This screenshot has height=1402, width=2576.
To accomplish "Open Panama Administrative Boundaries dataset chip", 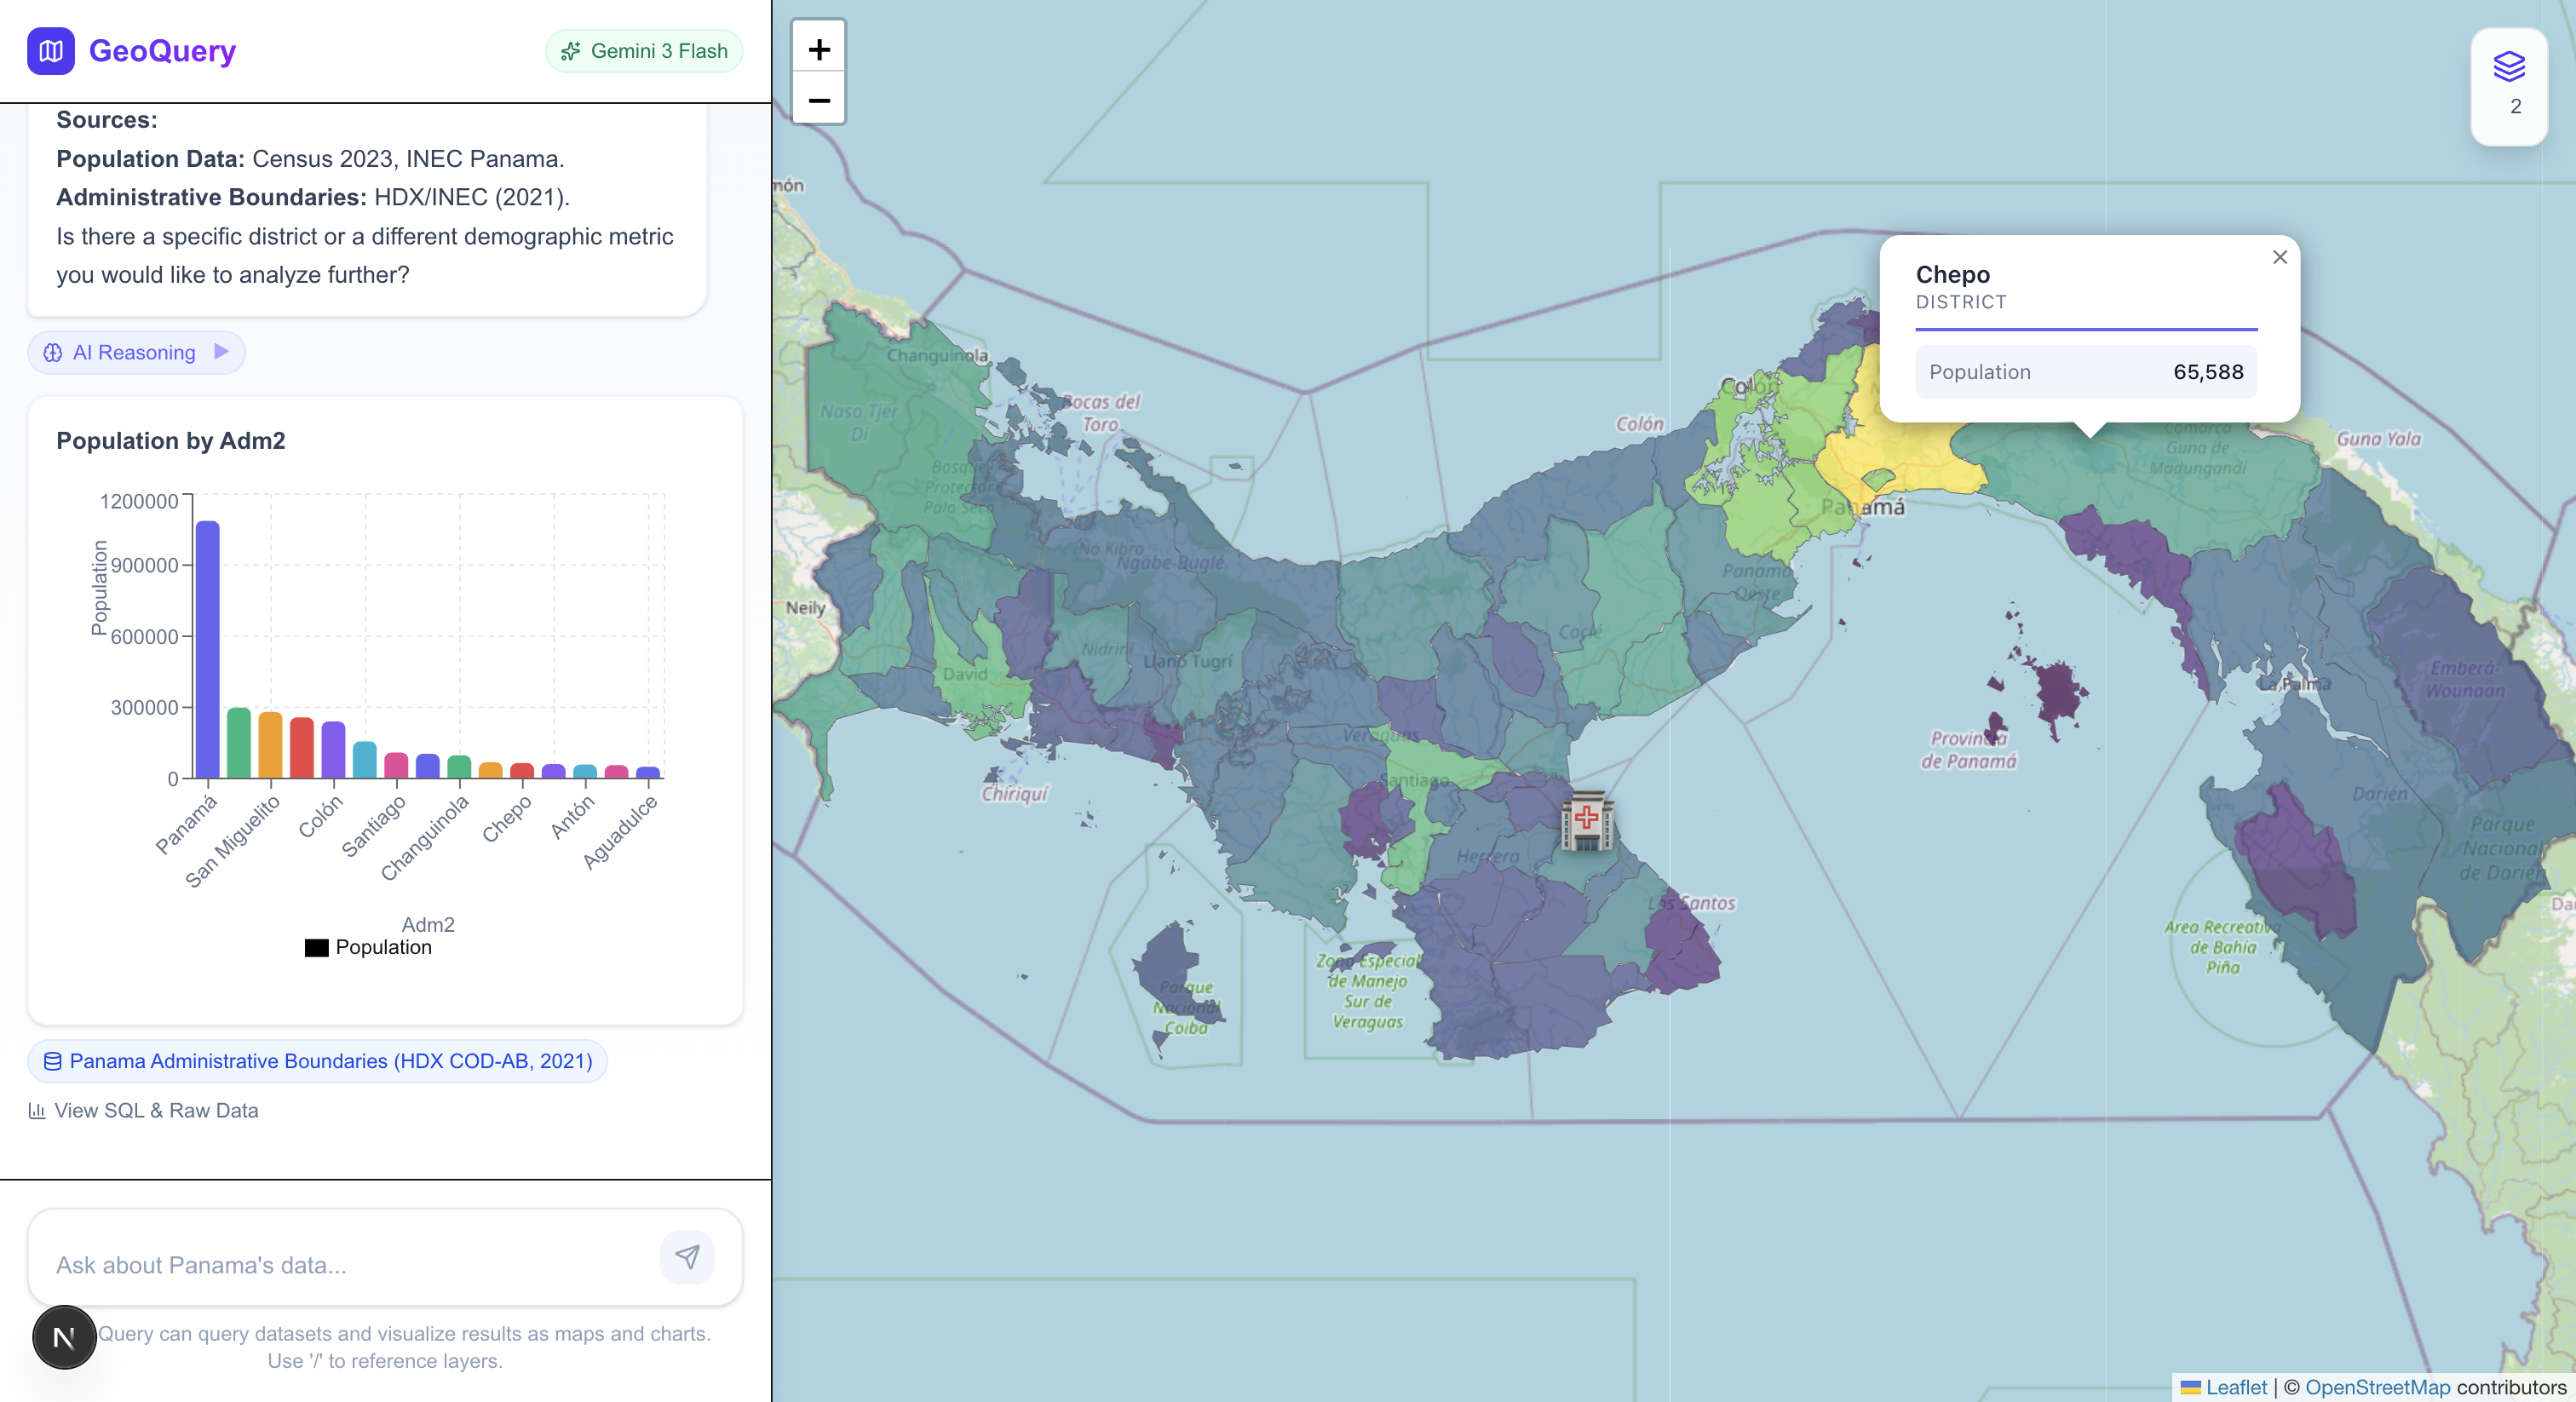I will (x=318, y=1061).
